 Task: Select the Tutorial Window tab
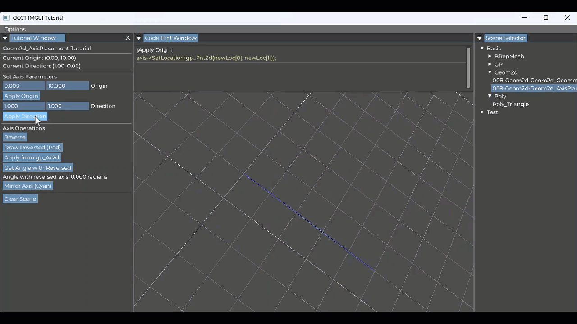coord(37,38)
